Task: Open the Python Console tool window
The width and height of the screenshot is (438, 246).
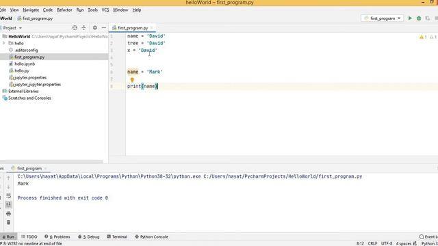Action: pyautogui.click(x=151, y=236)
